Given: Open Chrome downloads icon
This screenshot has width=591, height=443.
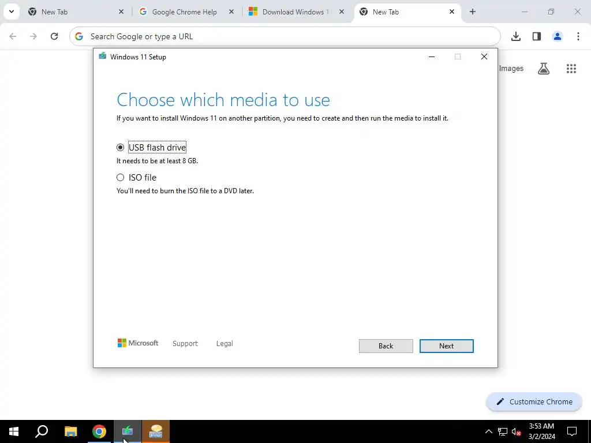Looking at the screenshot, I should click(x=515, y=36).
